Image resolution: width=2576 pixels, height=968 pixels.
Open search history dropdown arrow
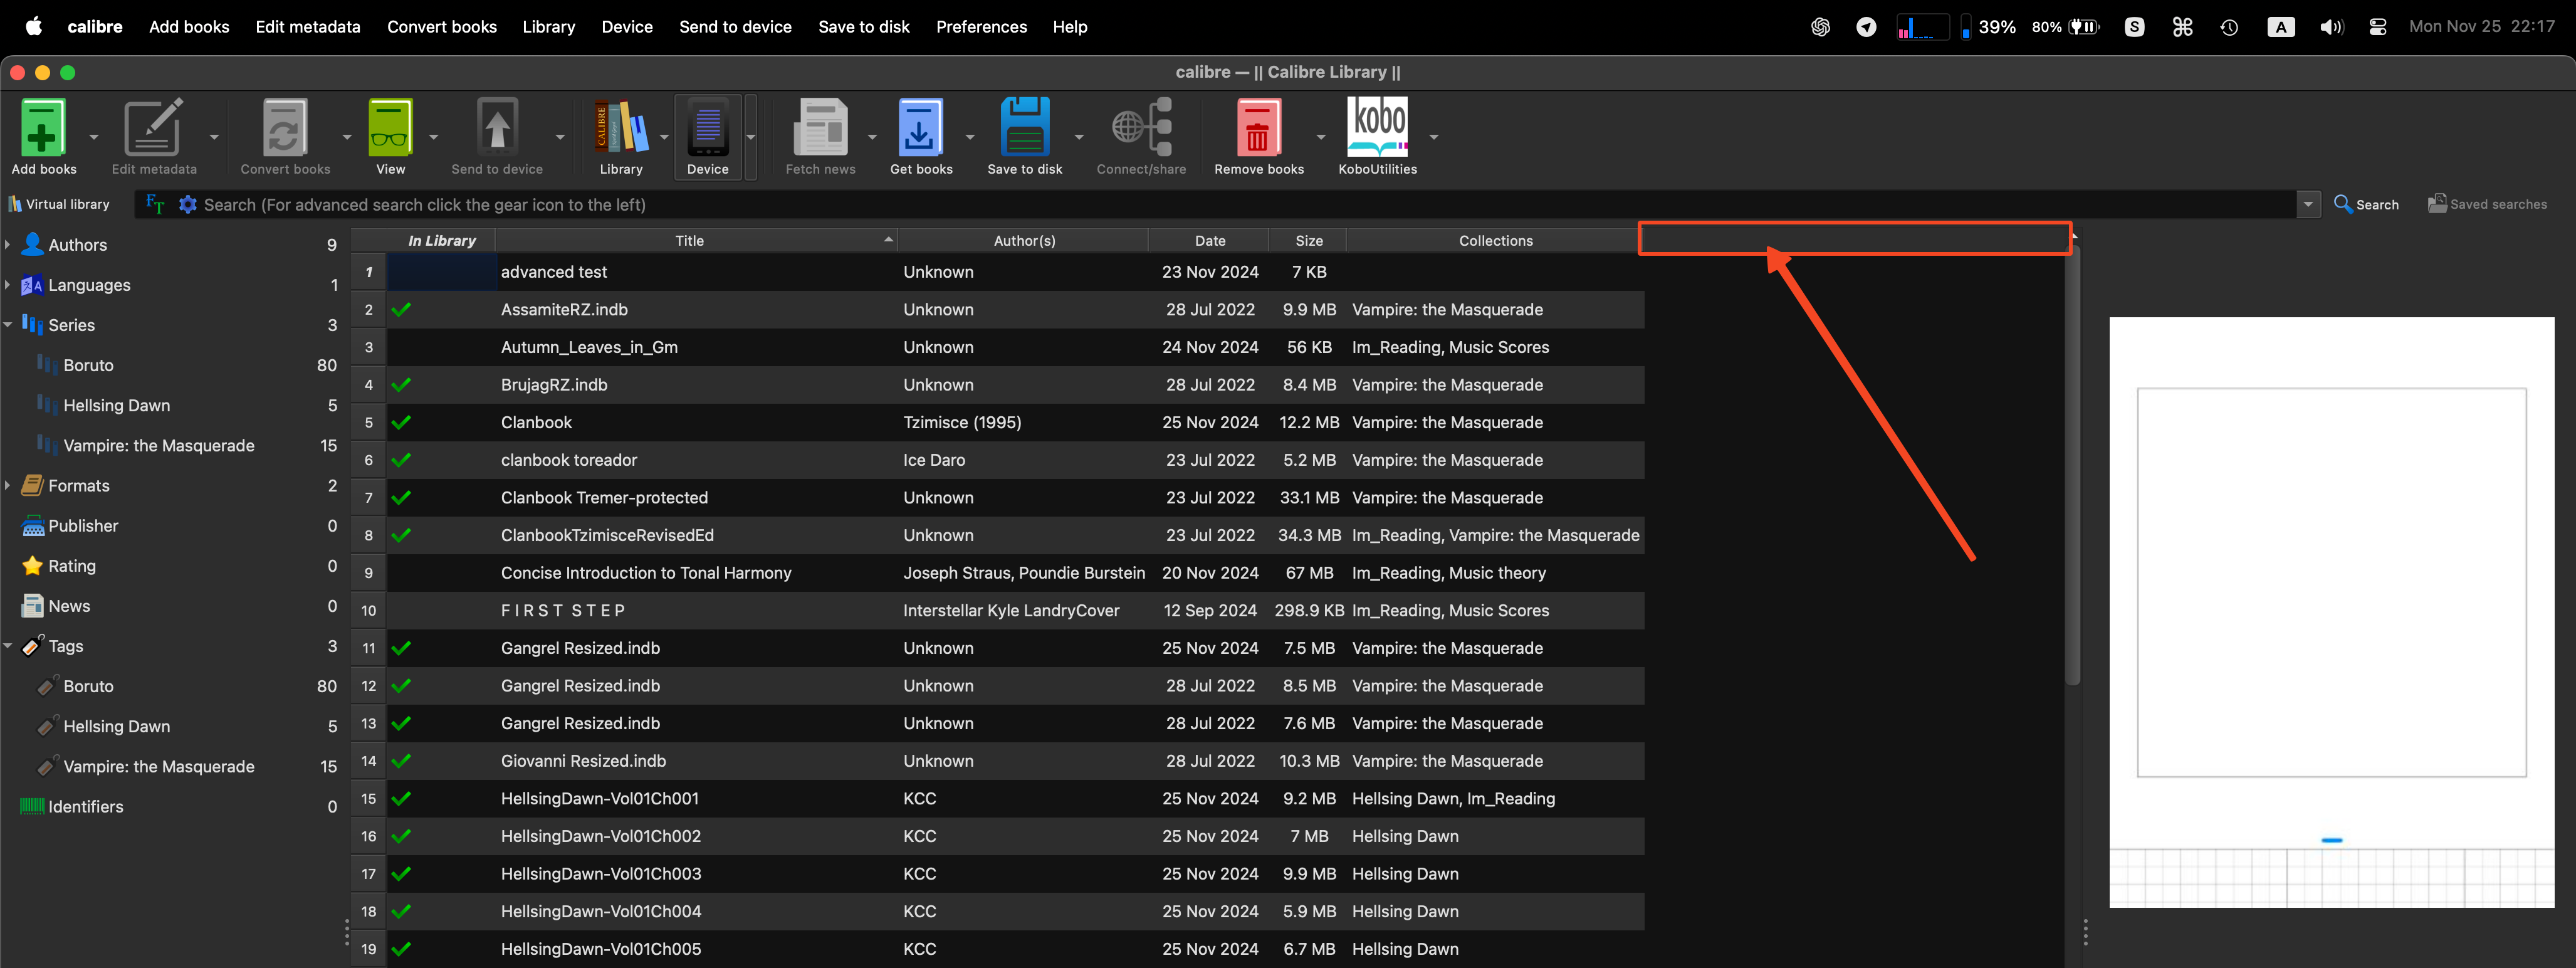tap(2307, 205)
